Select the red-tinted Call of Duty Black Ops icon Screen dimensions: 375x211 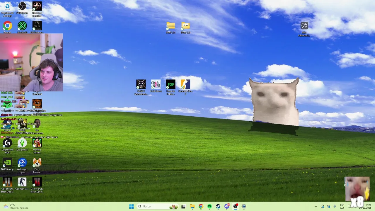37,185
